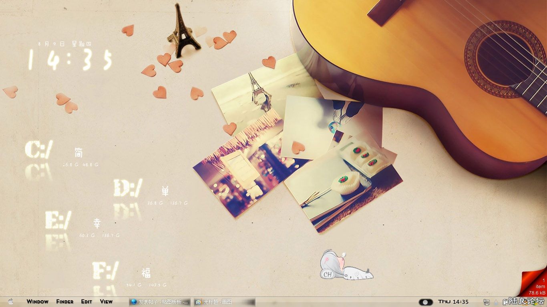The width and height of the screenshot is (547, 307).
Task: Open the Window menu
Action: pyautogui.click(x=38, y=301)
